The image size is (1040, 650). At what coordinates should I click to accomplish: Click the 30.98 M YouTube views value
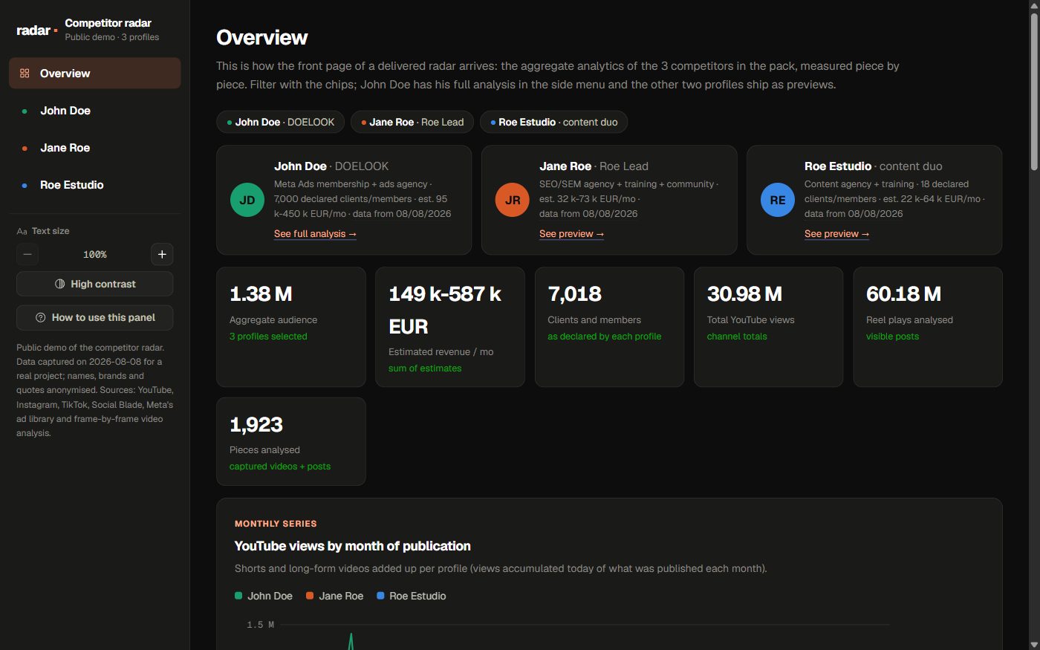[744, 294]
